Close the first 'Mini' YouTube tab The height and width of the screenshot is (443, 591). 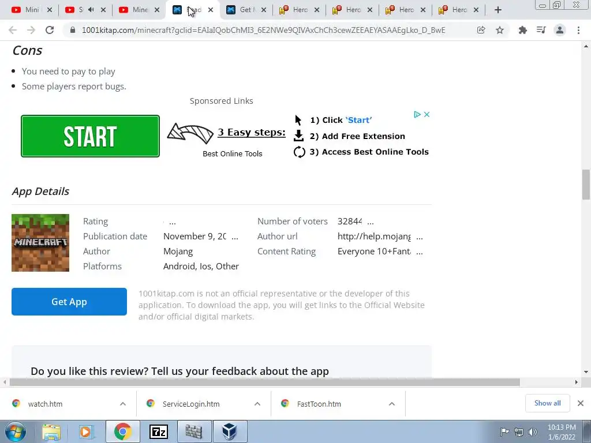tap(50, 10)
